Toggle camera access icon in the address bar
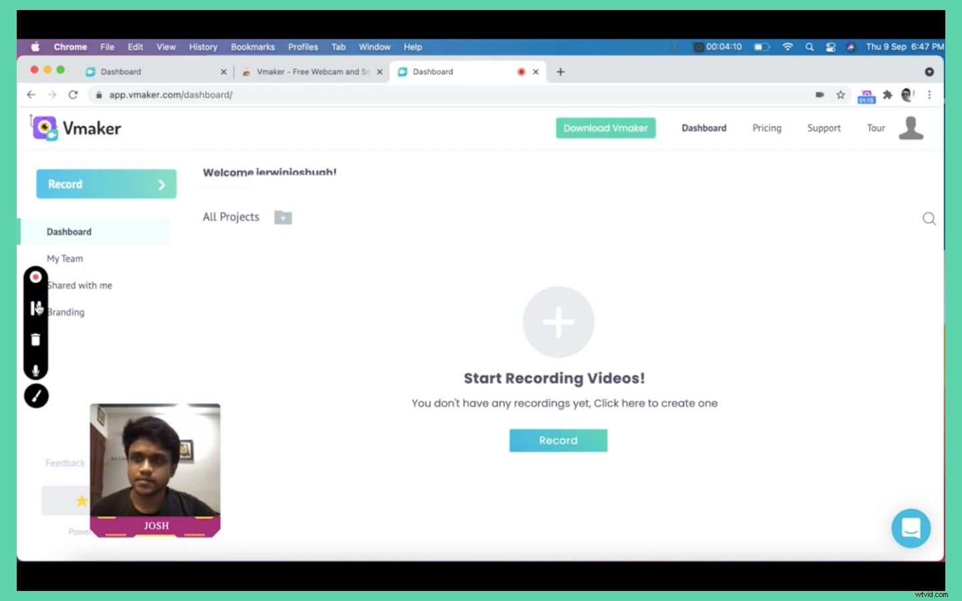Image resolution: width=962 pixels, height=601 pixels. 820,95
